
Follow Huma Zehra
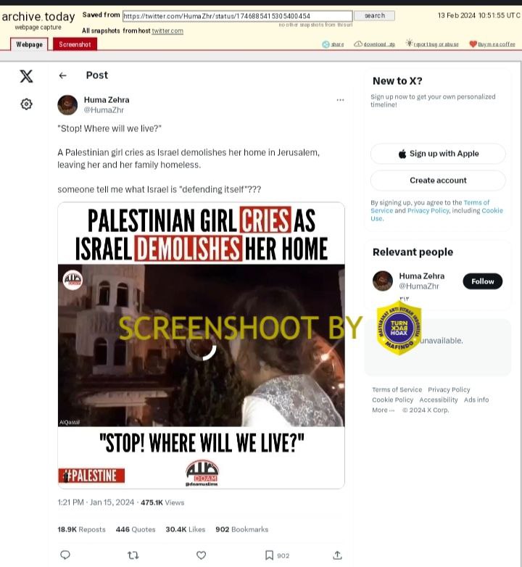tap(483, 281)
